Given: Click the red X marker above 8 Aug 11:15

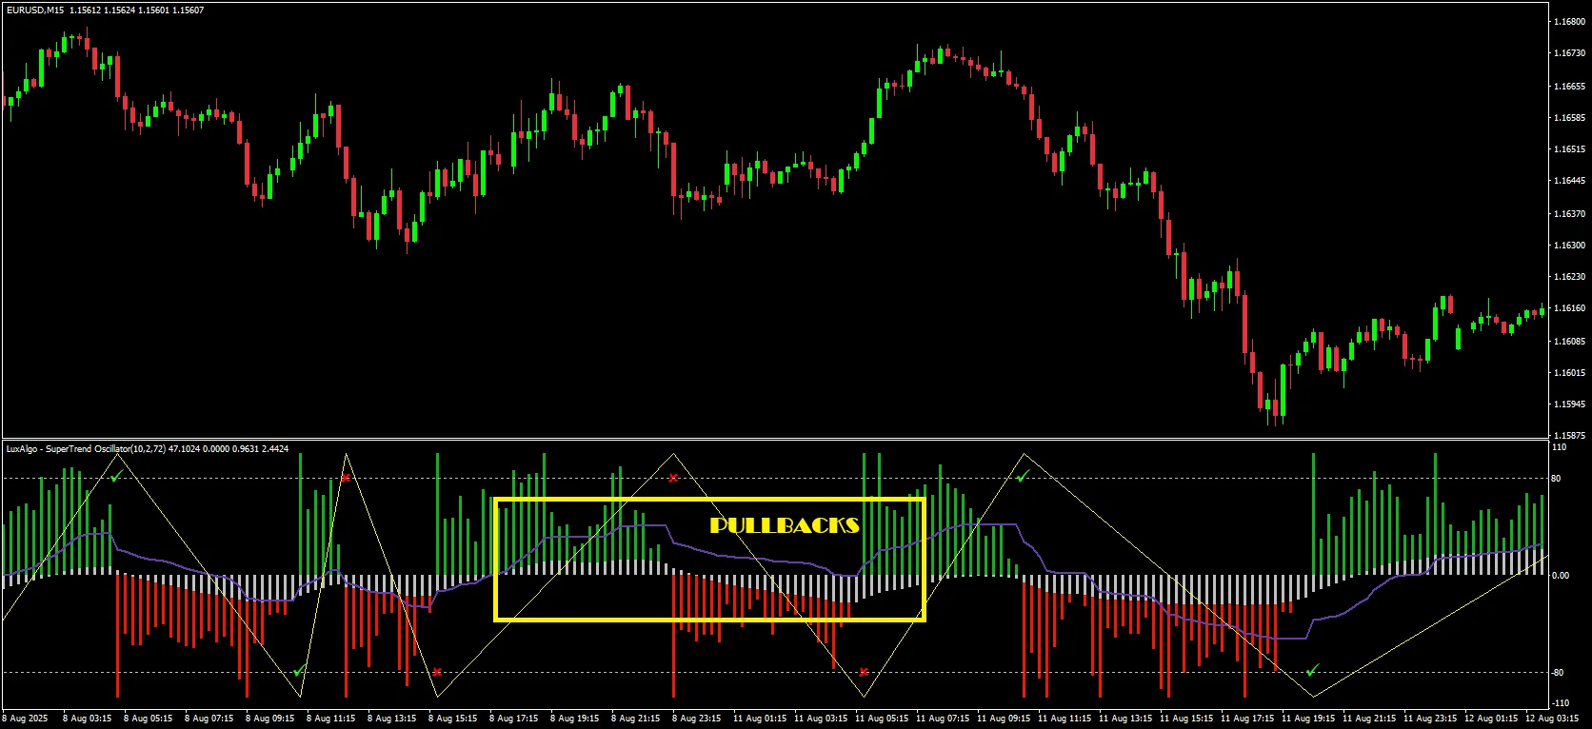Looking at the screenshot, I should 346,478.
